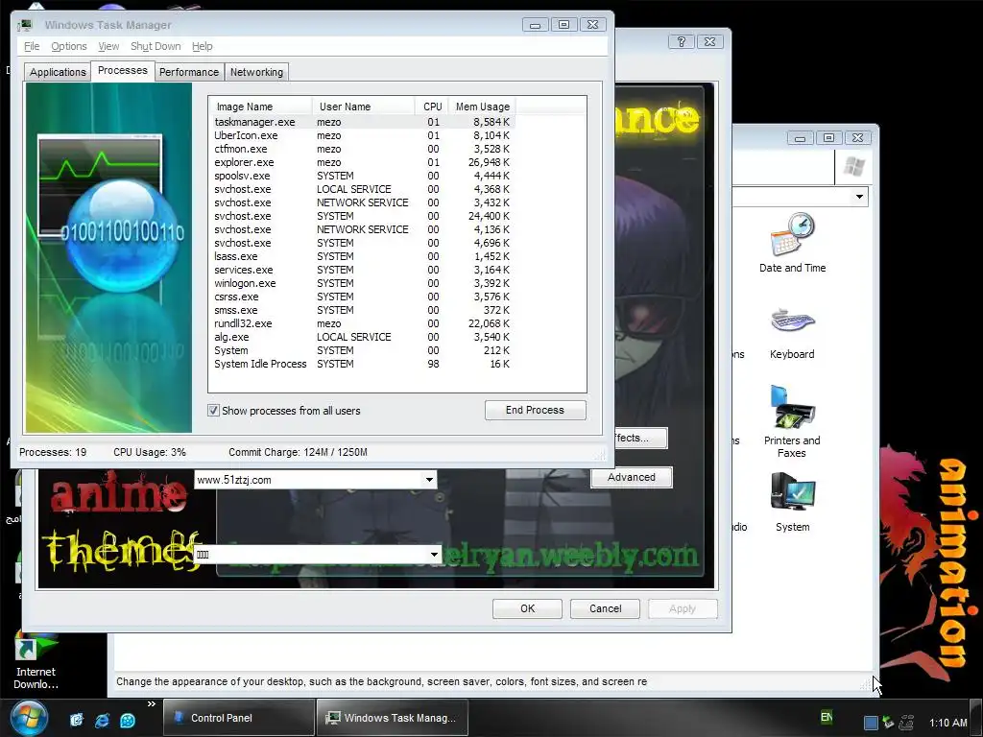The image size is (983, 737).
Task: Select the ctfmon.exe process
Action: click(x=362, y=149)
